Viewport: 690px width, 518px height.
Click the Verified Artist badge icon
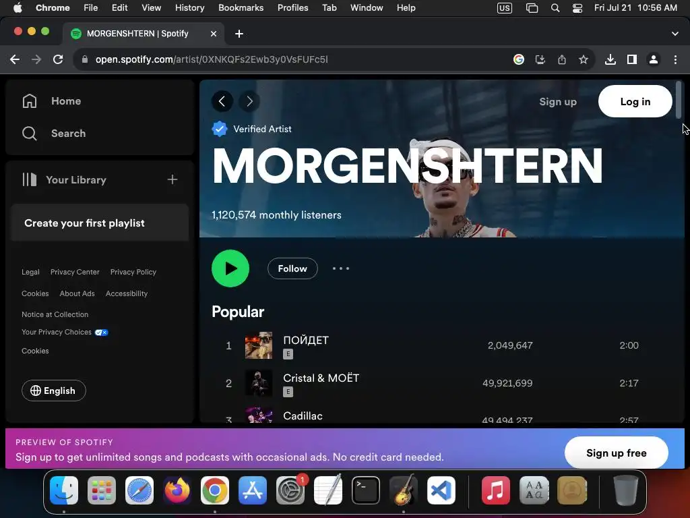pos(220,129)
